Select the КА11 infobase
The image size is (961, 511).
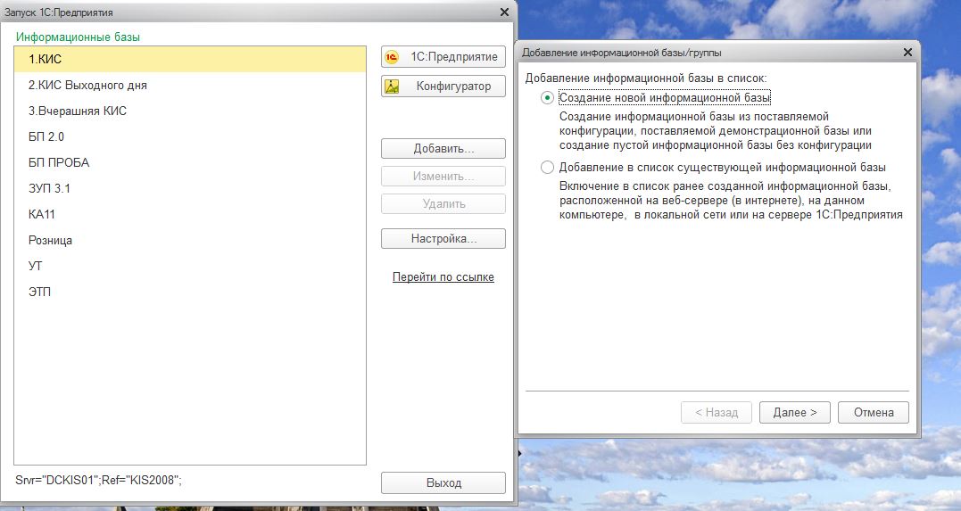point(190,214)
